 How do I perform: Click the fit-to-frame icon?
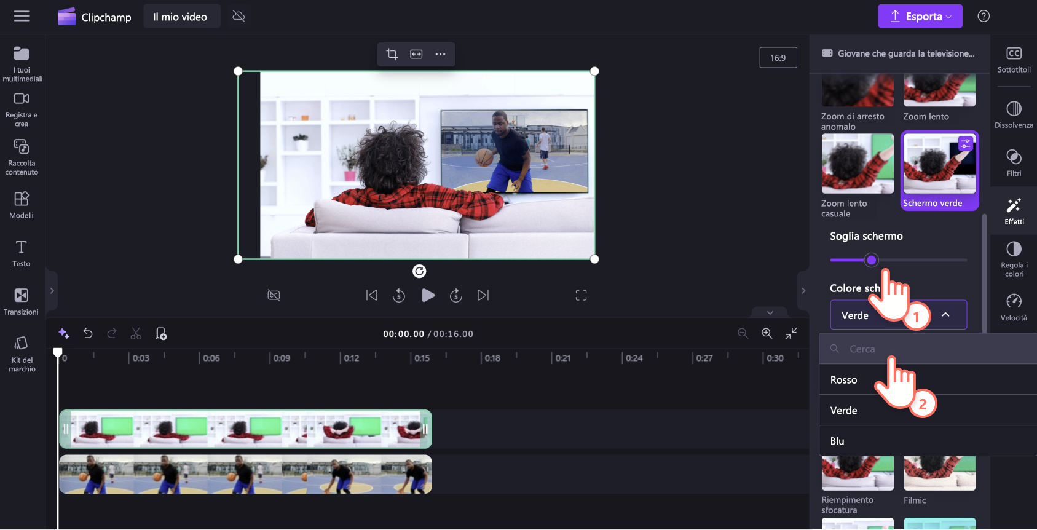tap(416, 54)
